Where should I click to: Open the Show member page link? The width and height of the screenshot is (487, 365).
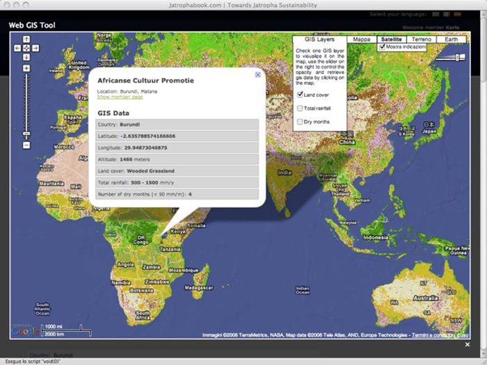120,97
